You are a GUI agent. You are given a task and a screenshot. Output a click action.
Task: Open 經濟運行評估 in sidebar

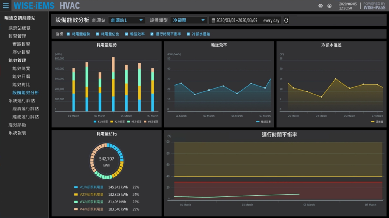pos(26,109)
